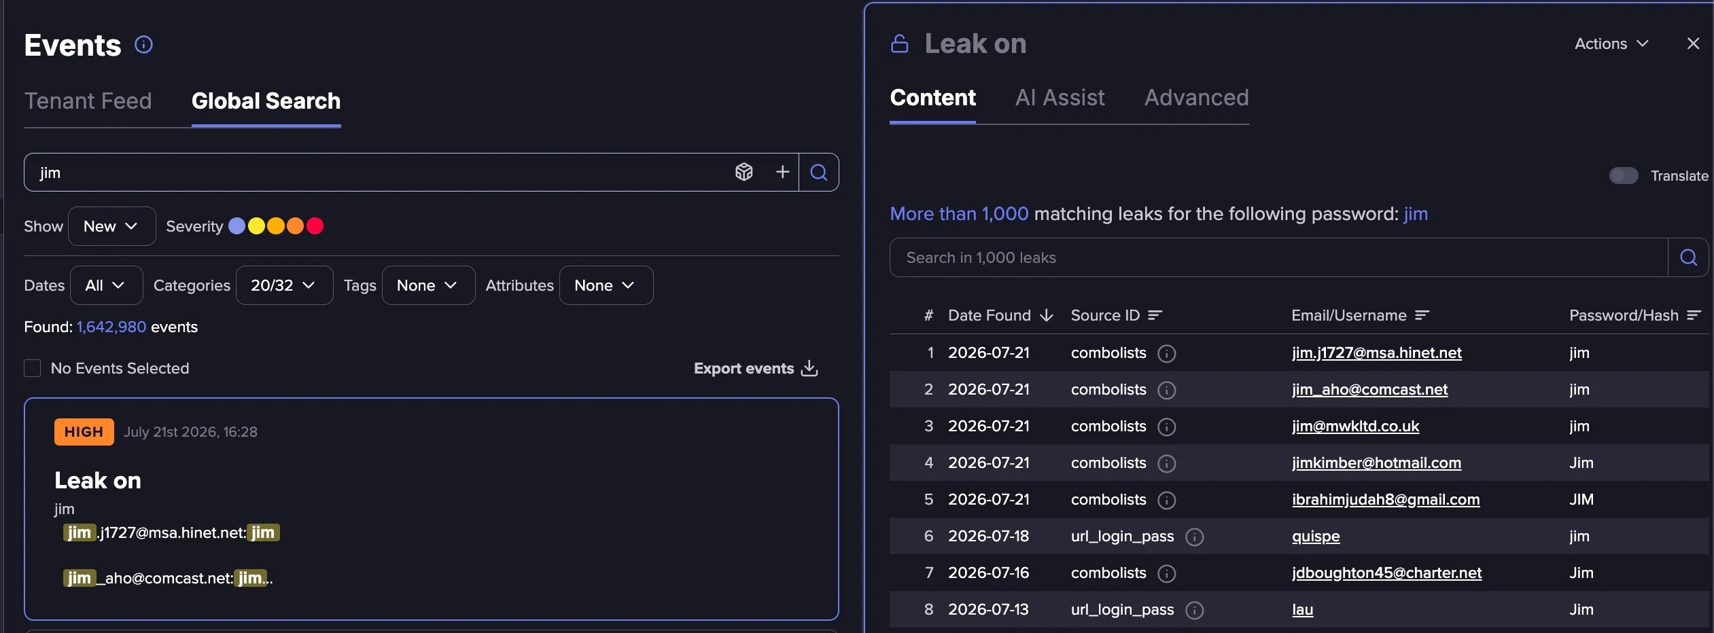Select the red severity dot
The height and width of the screenshot is (633, 1714).
315,226
